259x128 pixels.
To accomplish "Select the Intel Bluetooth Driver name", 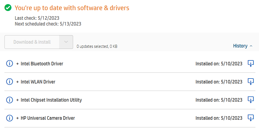I will tap(42, 64).
